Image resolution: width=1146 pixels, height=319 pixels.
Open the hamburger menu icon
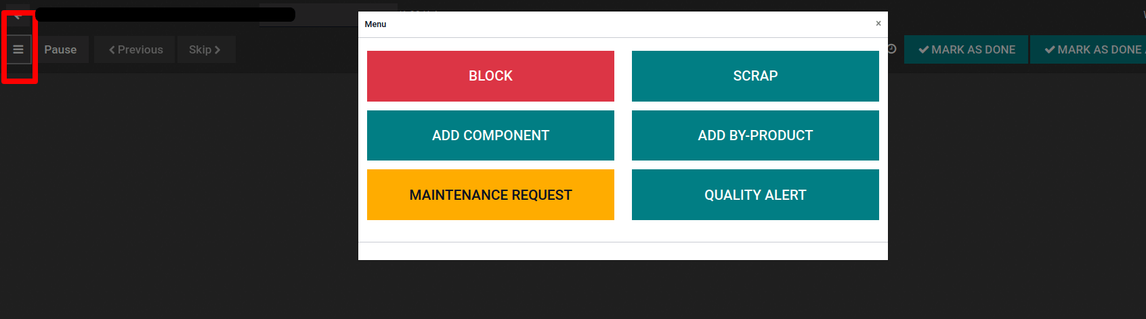18,49
